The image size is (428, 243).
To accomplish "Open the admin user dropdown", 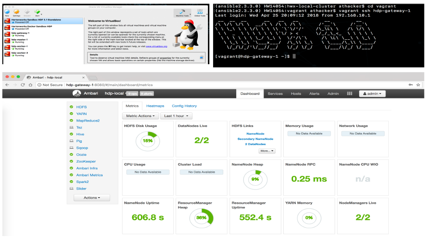I will tap(372, 93).
